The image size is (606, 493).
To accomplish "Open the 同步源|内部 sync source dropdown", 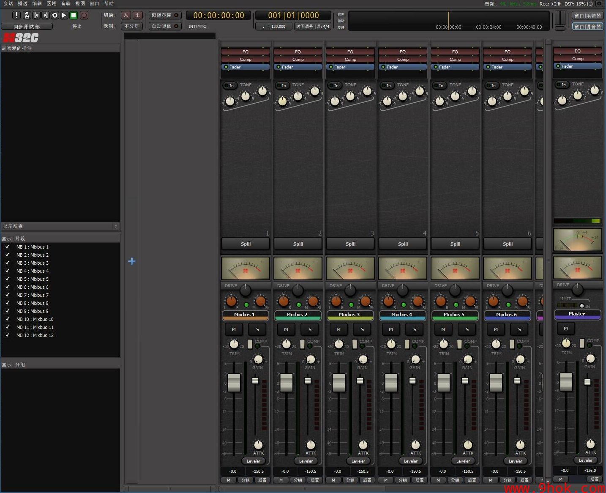I will coord(27,26).
